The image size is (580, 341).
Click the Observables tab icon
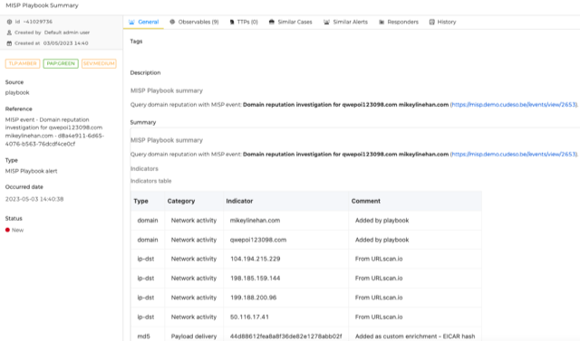[172, 22]
